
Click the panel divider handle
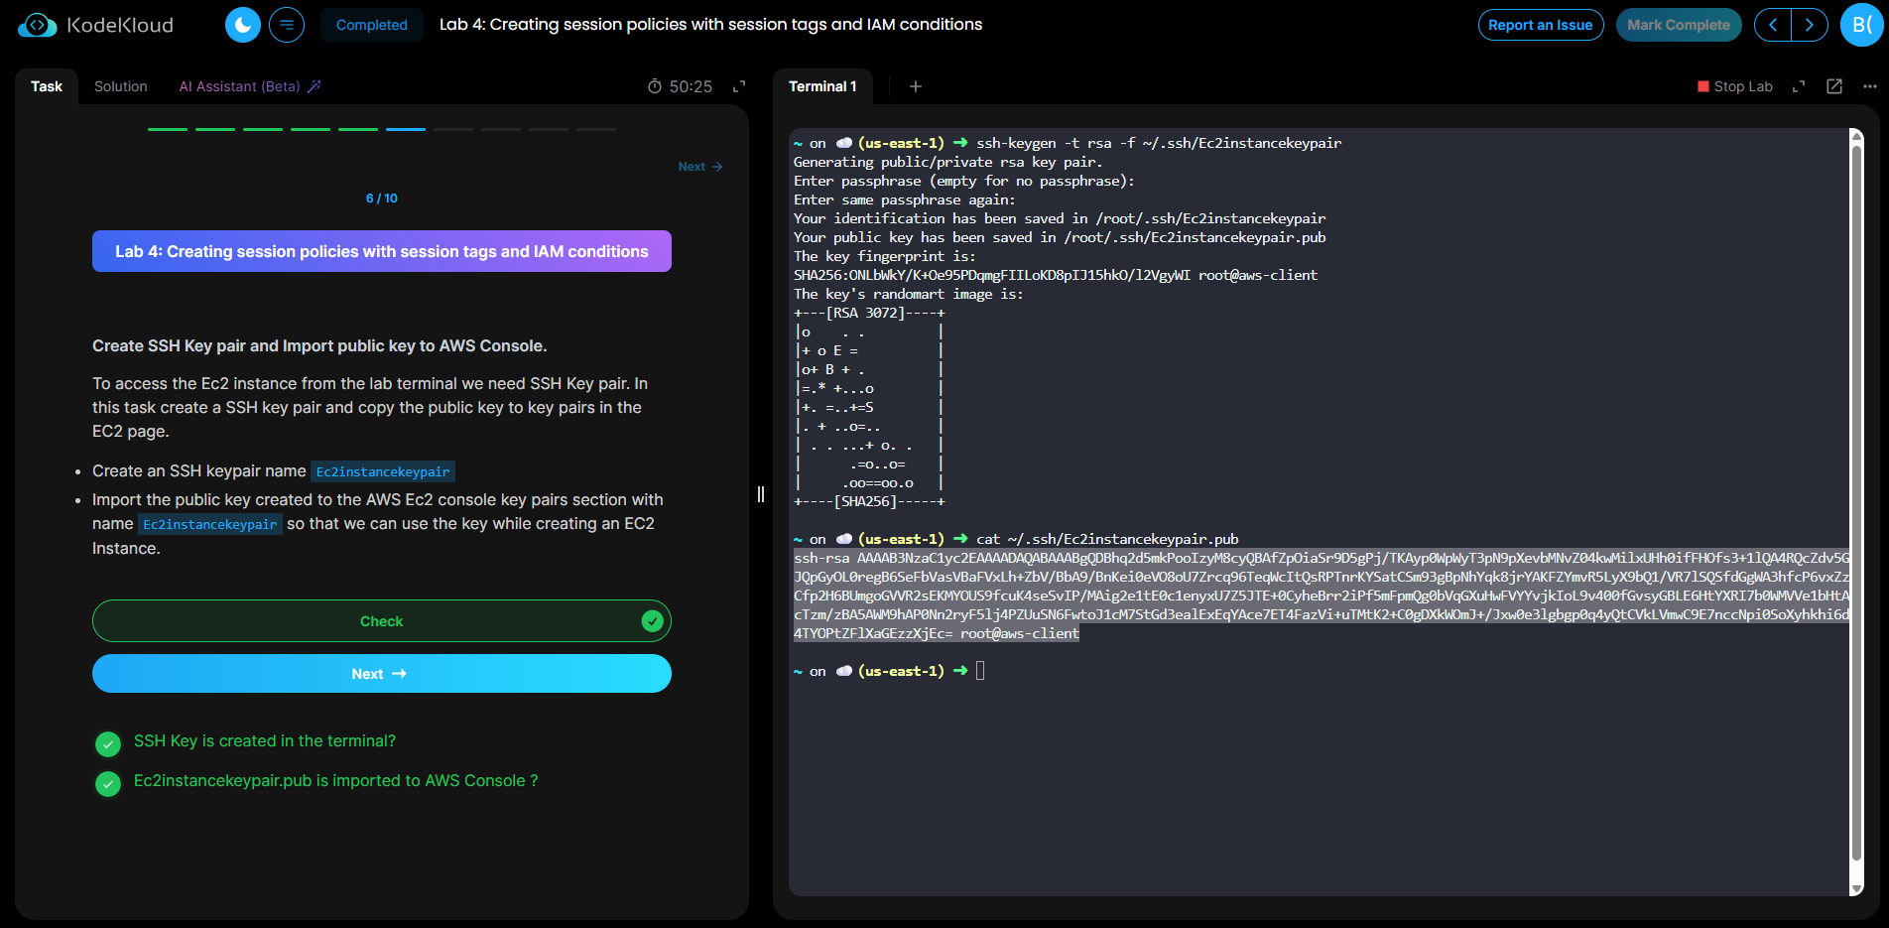(761, 494)
